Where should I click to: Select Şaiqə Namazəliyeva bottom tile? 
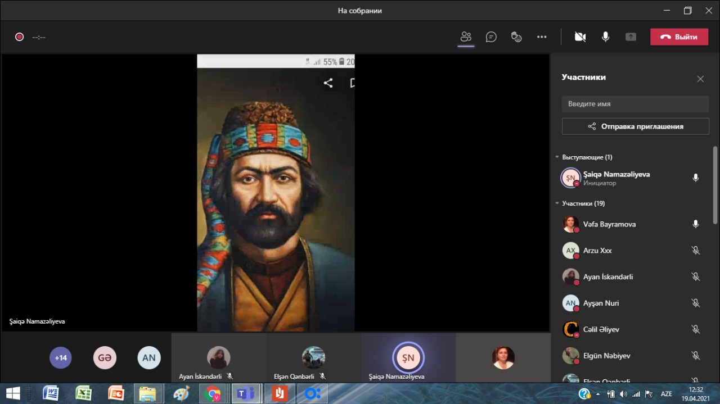[x=408, y=357]
